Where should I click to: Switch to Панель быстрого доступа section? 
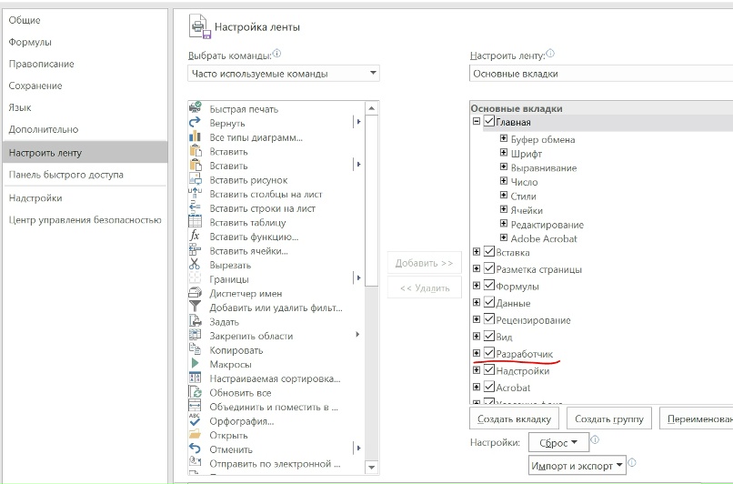pos(65,175)
